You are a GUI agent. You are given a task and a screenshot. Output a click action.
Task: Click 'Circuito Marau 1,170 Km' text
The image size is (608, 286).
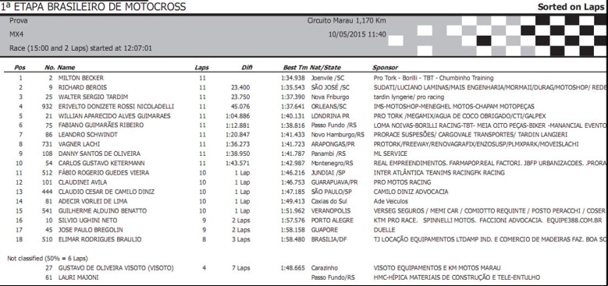347,21
